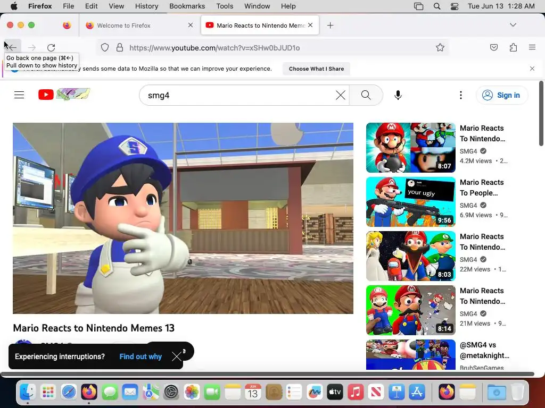Image resolution: width=545 pixels, height=408 pixels.
Task: Open the Tools menu
Action: [x=225, y=6]
